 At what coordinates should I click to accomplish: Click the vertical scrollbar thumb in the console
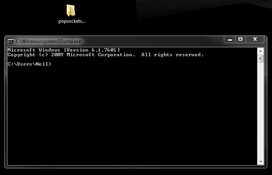coord(261,59)
